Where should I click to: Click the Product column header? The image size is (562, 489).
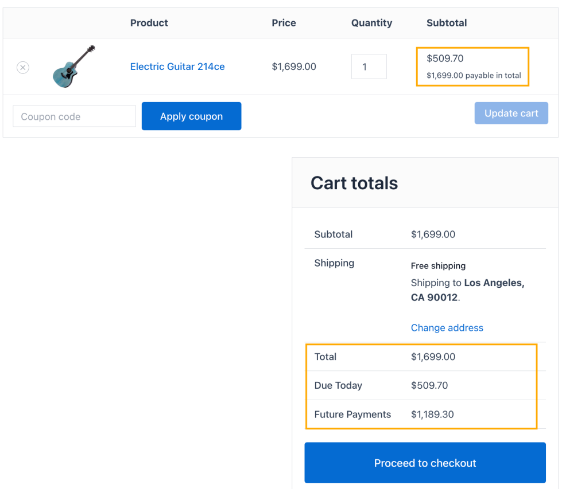(149, 23)
